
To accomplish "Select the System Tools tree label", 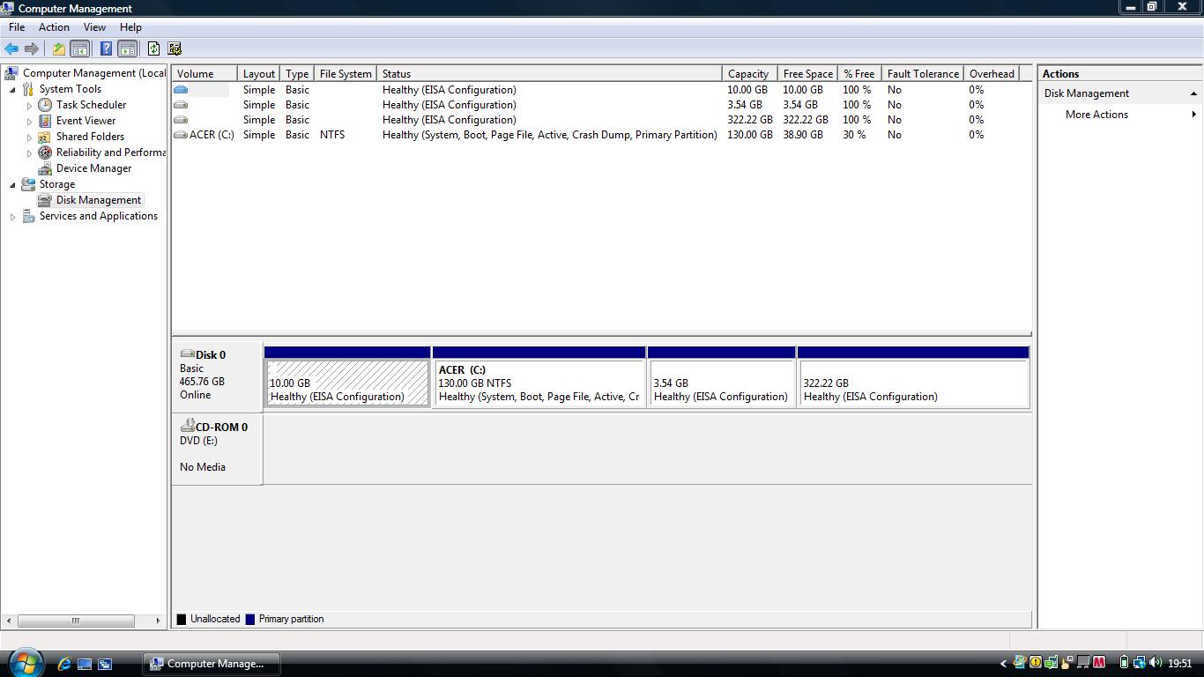I will click(70, 89).
